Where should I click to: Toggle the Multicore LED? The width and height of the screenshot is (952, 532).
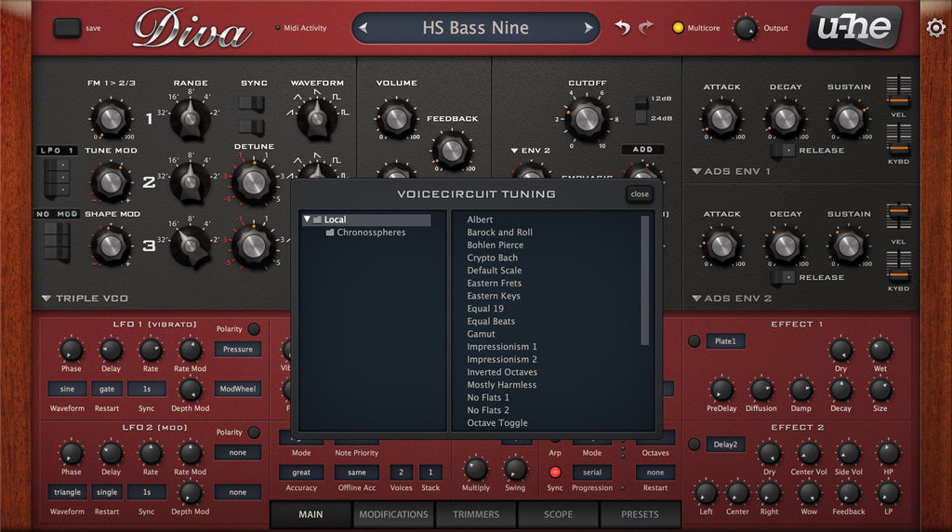coord(678,28)
